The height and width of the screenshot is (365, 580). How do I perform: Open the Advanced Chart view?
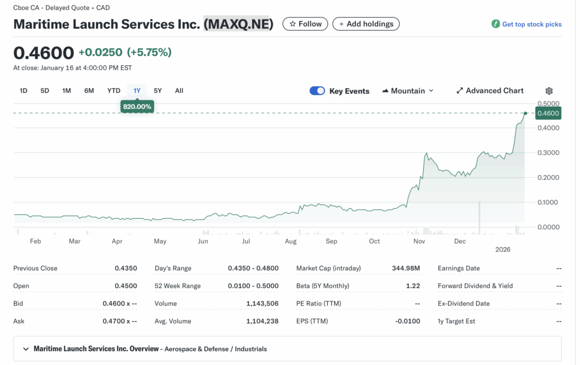pyautogui.click(x=490, y=91)
